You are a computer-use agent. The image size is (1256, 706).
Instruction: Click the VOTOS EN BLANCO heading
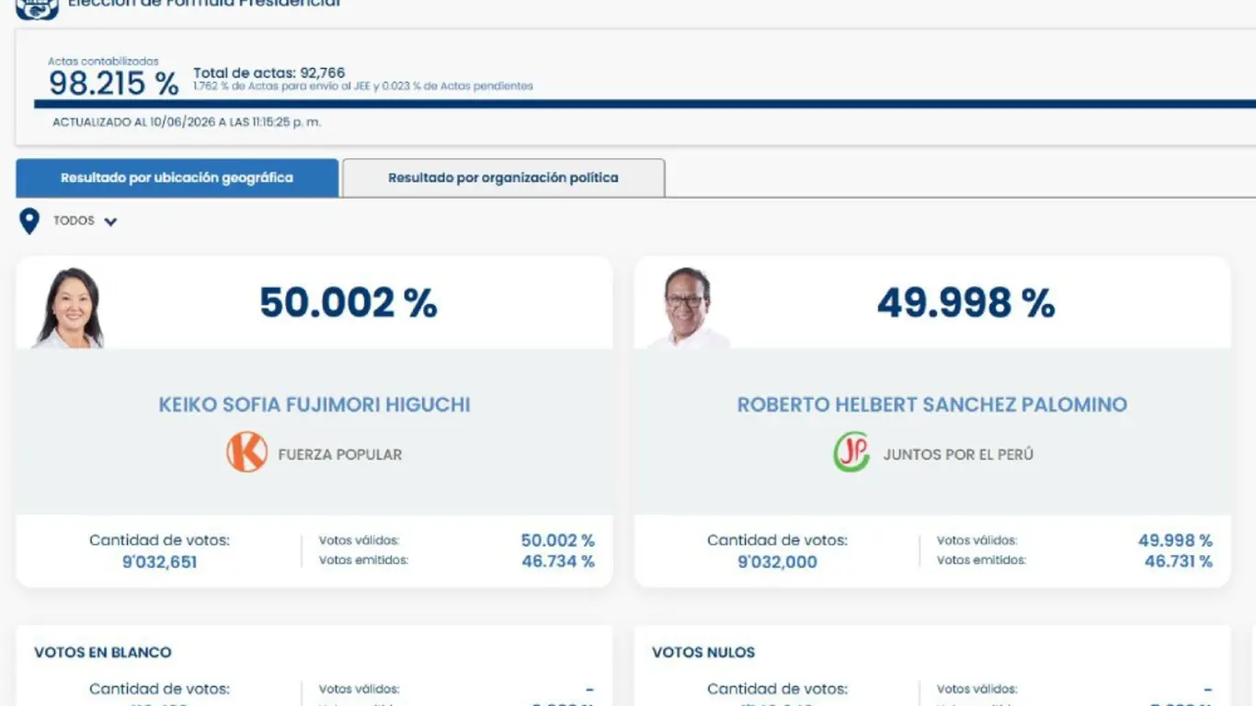tap(103, 653)
